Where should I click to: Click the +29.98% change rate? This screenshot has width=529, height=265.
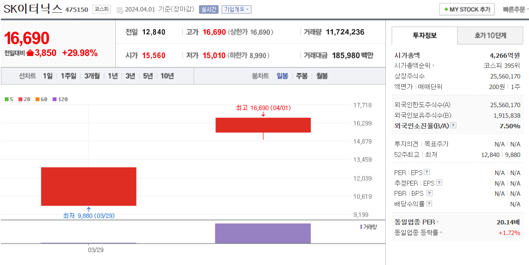pos(80,53)
